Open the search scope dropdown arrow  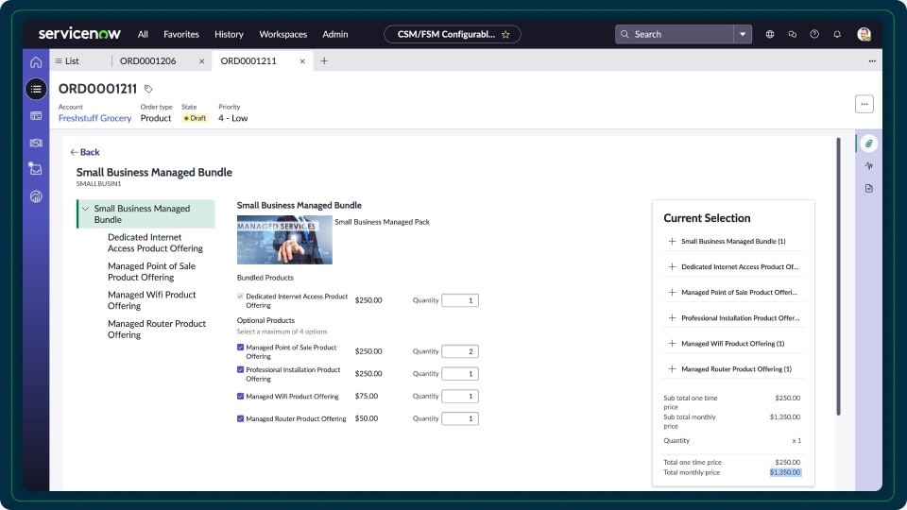[743, 34]
